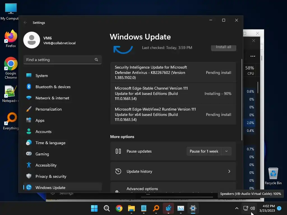Screen dimensions: 287x215
Task: Click the Settings gear taskbar icon
Action: 193,208
